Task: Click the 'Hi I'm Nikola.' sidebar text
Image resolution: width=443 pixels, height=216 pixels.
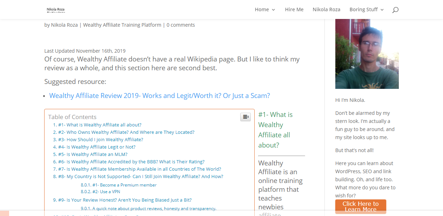Action: [350, 100]
